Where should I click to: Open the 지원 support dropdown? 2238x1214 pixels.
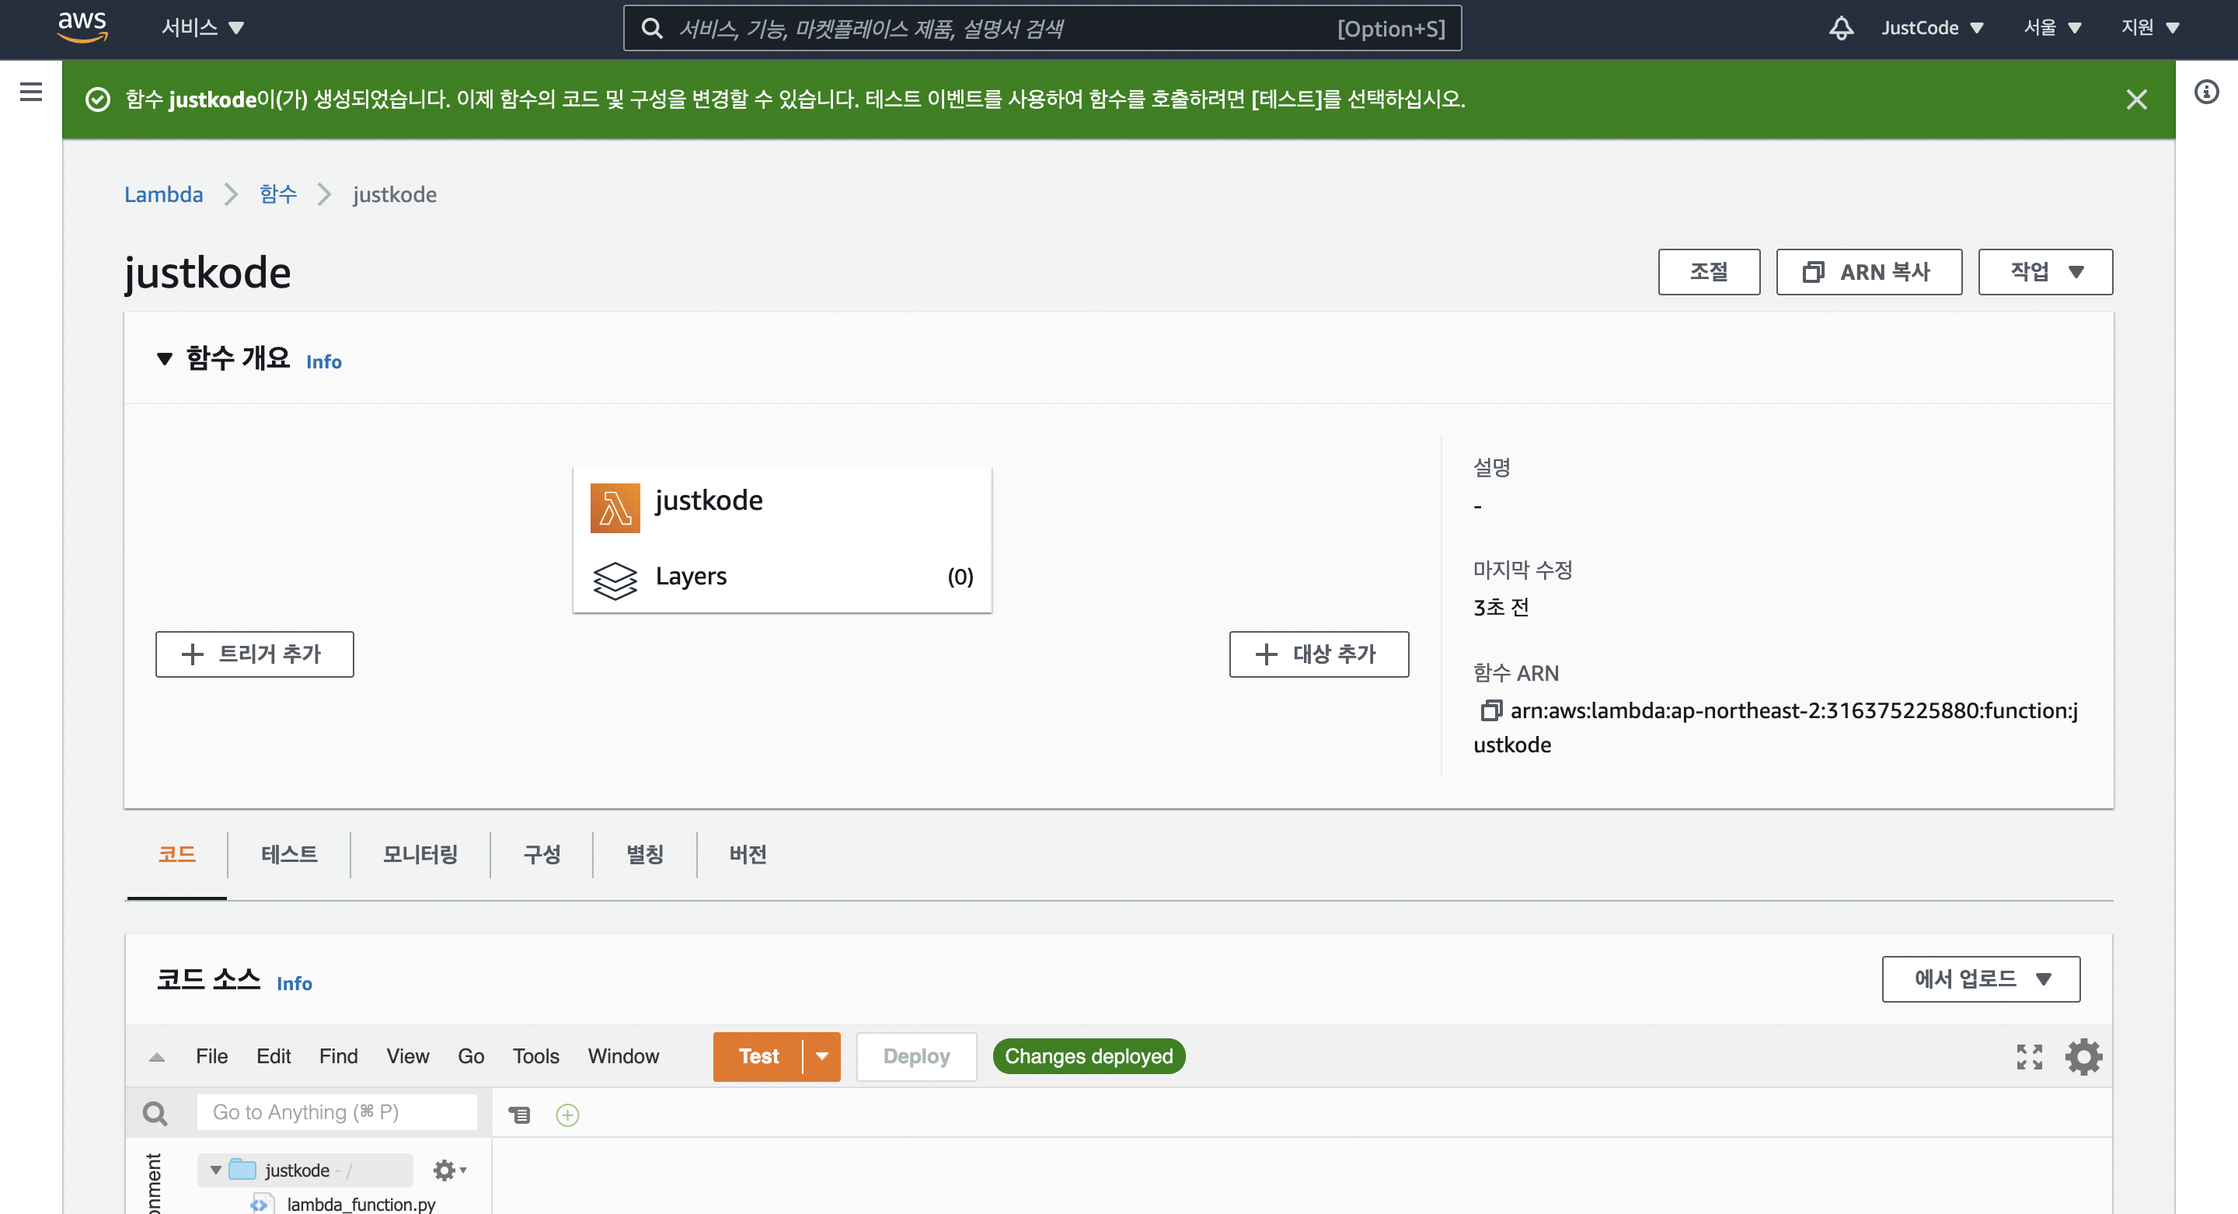coord(2150,28)
